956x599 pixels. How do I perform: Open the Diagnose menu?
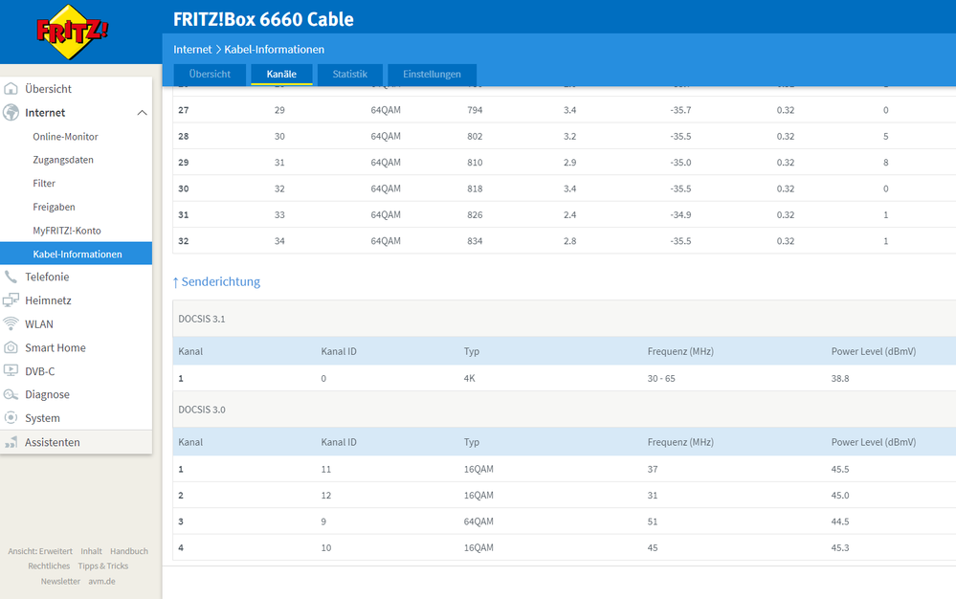(x=47, y=394)
